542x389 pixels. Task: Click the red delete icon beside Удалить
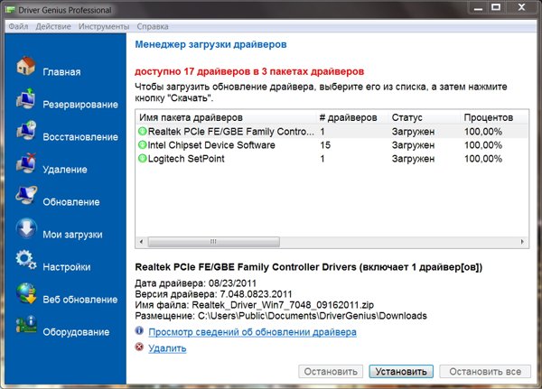(x=139, y=347)
